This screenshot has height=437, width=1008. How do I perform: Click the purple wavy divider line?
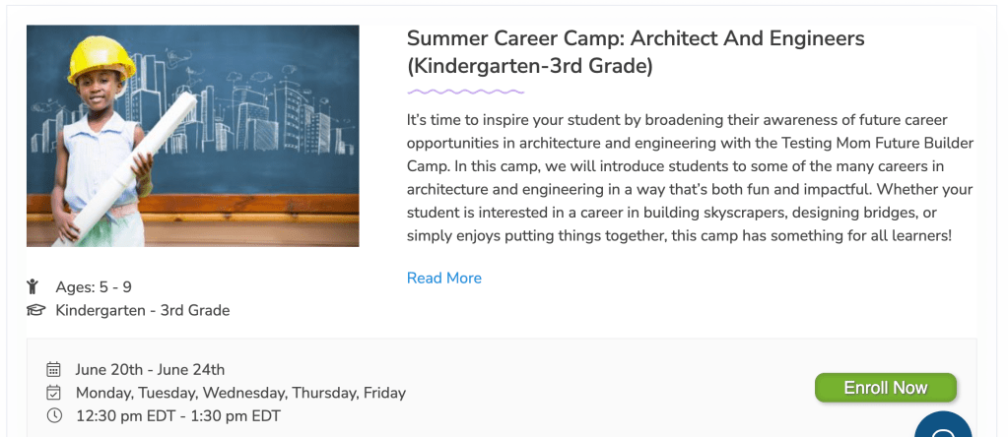pos(465,92)
